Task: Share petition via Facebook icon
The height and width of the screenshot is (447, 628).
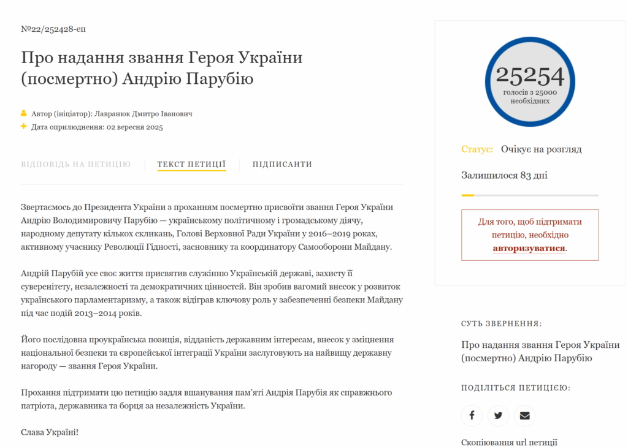Action: 472,416
